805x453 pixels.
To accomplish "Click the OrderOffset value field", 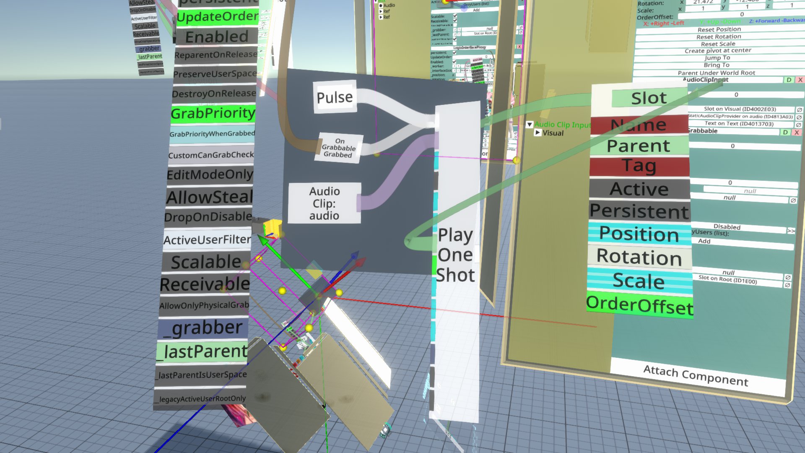I will (741, 14).
